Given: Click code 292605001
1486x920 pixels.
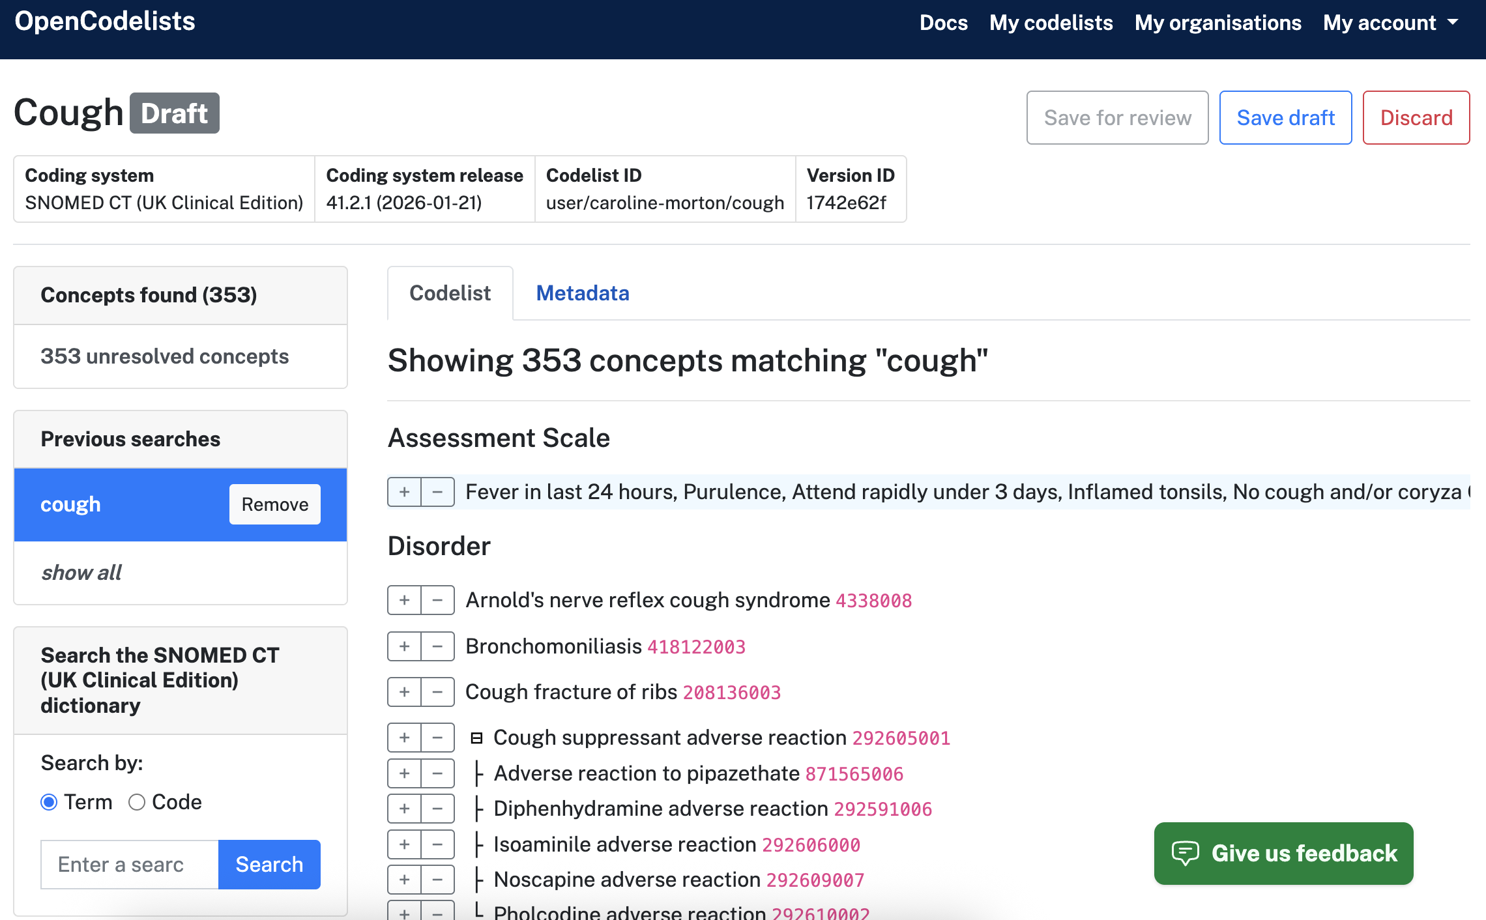Looking at the screenshot, I should [x=901, y=738].
